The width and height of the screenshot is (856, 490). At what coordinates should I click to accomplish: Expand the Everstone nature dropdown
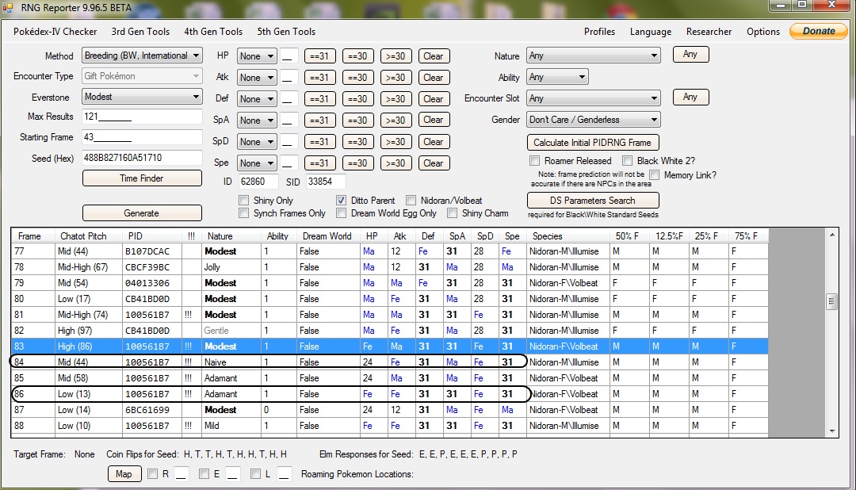pos(142,97)
